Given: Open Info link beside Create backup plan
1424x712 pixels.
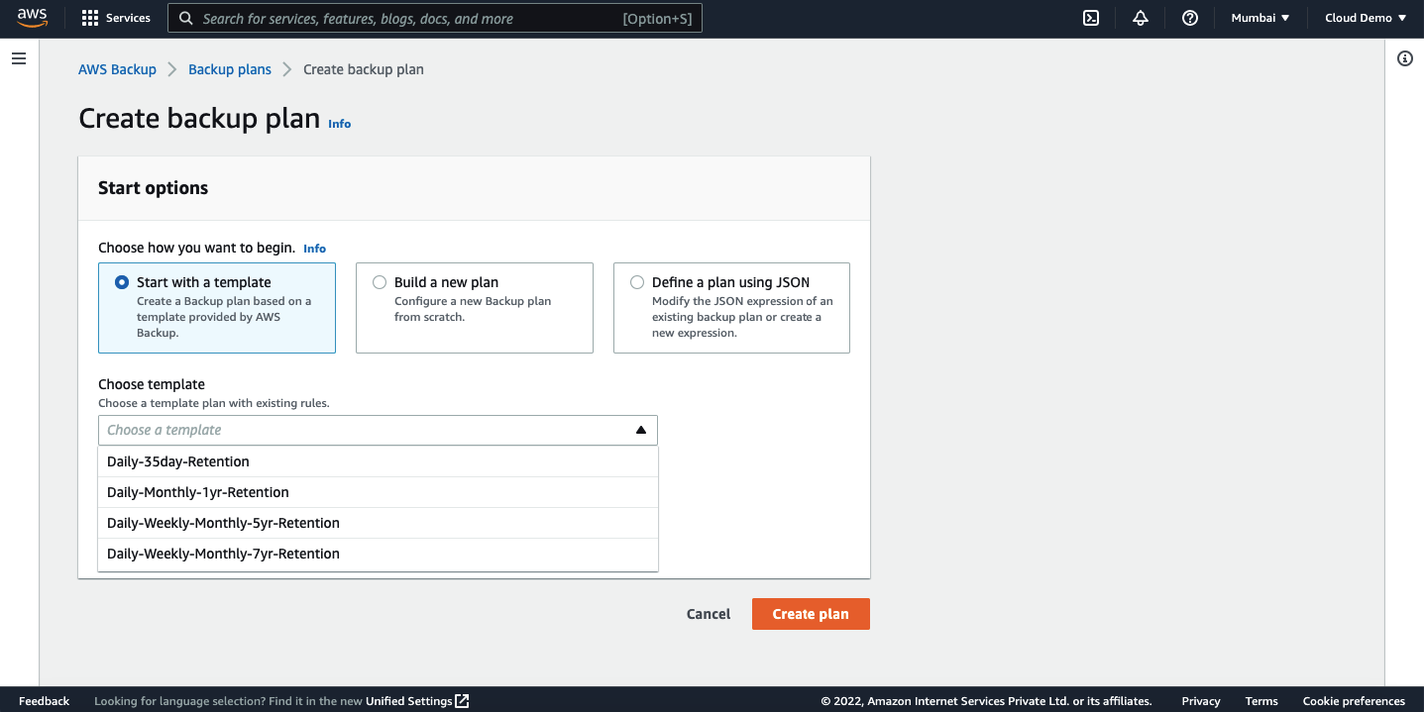Looking at the screenshot, I should [340, 124].
